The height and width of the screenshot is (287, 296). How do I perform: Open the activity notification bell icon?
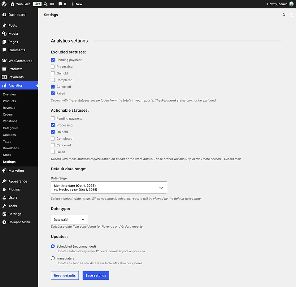tap(284, 15)
